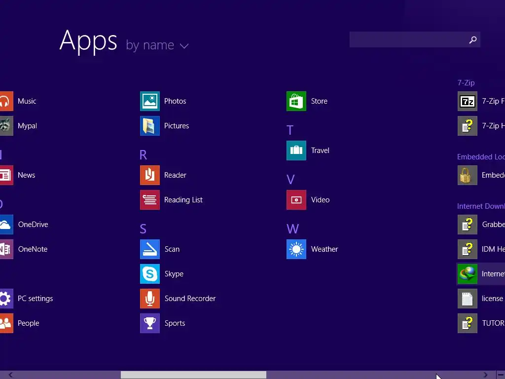
Task: Click the 'Travel' label
Action: click(320, 151)
